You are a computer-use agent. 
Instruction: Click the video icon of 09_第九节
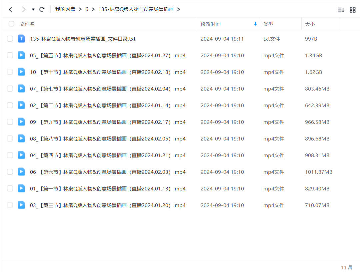pyautogui.click(x=21, y=122)
